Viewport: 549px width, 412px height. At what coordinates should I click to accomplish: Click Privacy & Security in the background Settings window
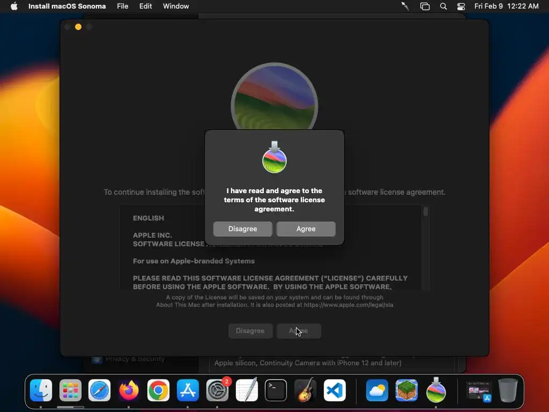tap(135, 359)
